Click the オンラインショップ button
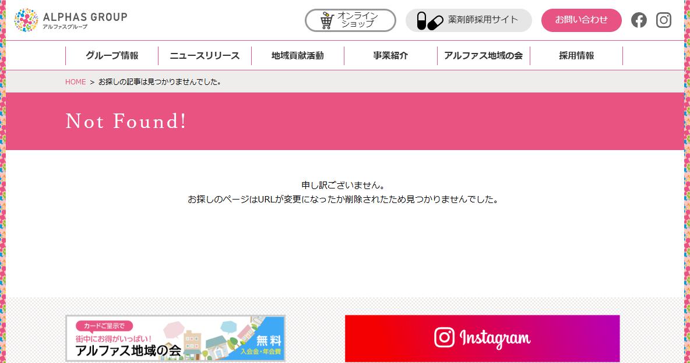 point(350,20)
